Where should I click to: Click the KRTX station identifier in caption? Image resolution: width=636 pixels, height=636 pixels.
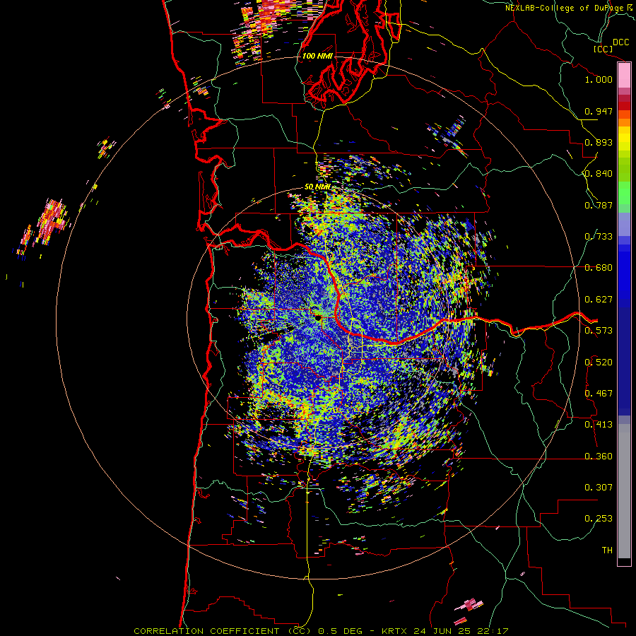click(395, 631)
